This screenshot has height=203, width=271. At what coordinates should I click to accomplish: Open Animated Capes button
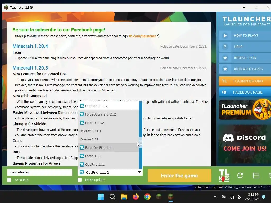(x=245, y=69)
